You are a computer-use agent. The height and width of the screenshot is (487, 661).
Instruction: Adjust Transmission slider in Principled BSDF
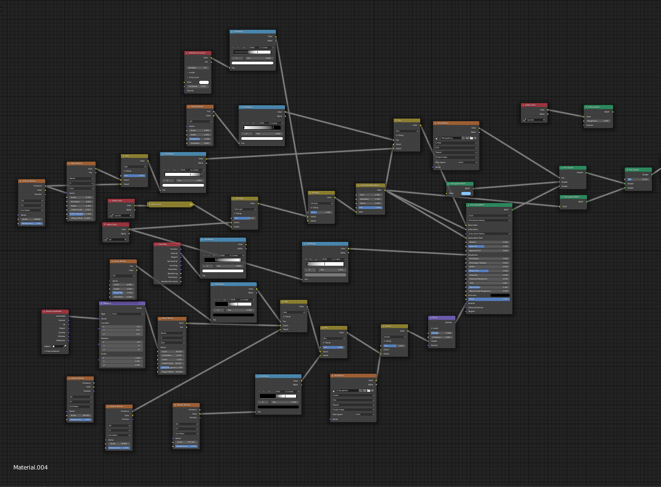tap(489, 287)
